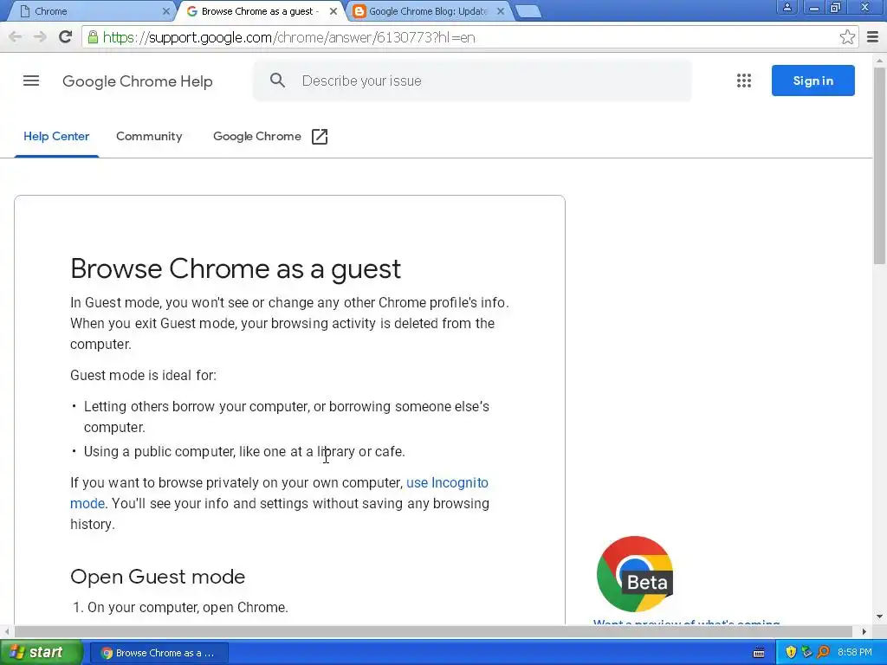Select the Help Center tab

click(56, 136)
